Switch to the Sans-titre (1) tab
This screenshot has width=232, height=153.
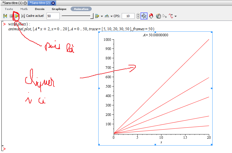pyautogui.click(x=12, y=3)
